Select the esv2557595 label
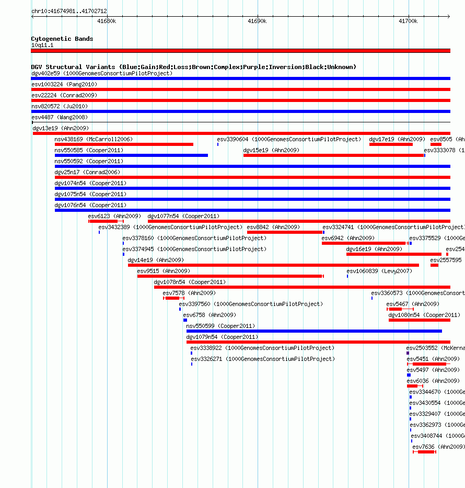 [446, 260]
